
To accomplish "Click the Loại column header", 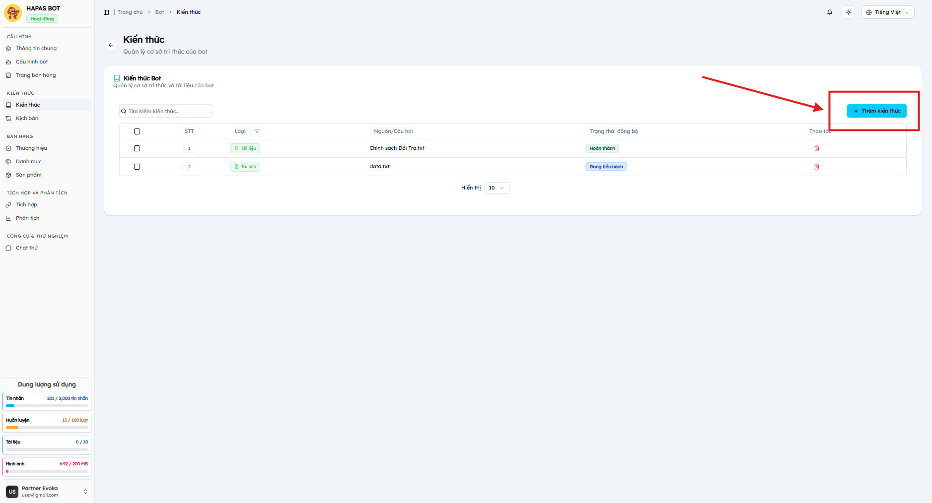I will coord(240,131).
